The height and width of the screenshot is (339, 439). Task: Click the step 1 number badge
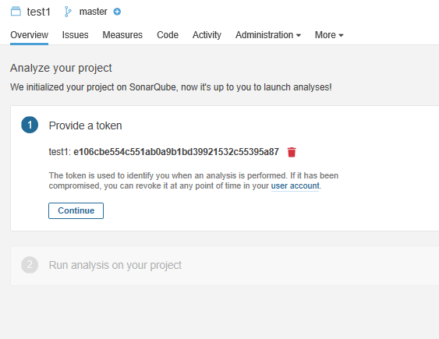coord(30,125)
